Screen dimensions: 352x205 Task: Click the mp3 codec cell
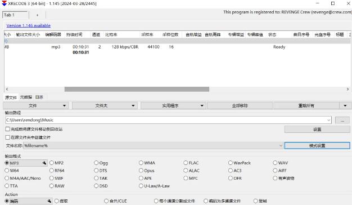[56, 47]
